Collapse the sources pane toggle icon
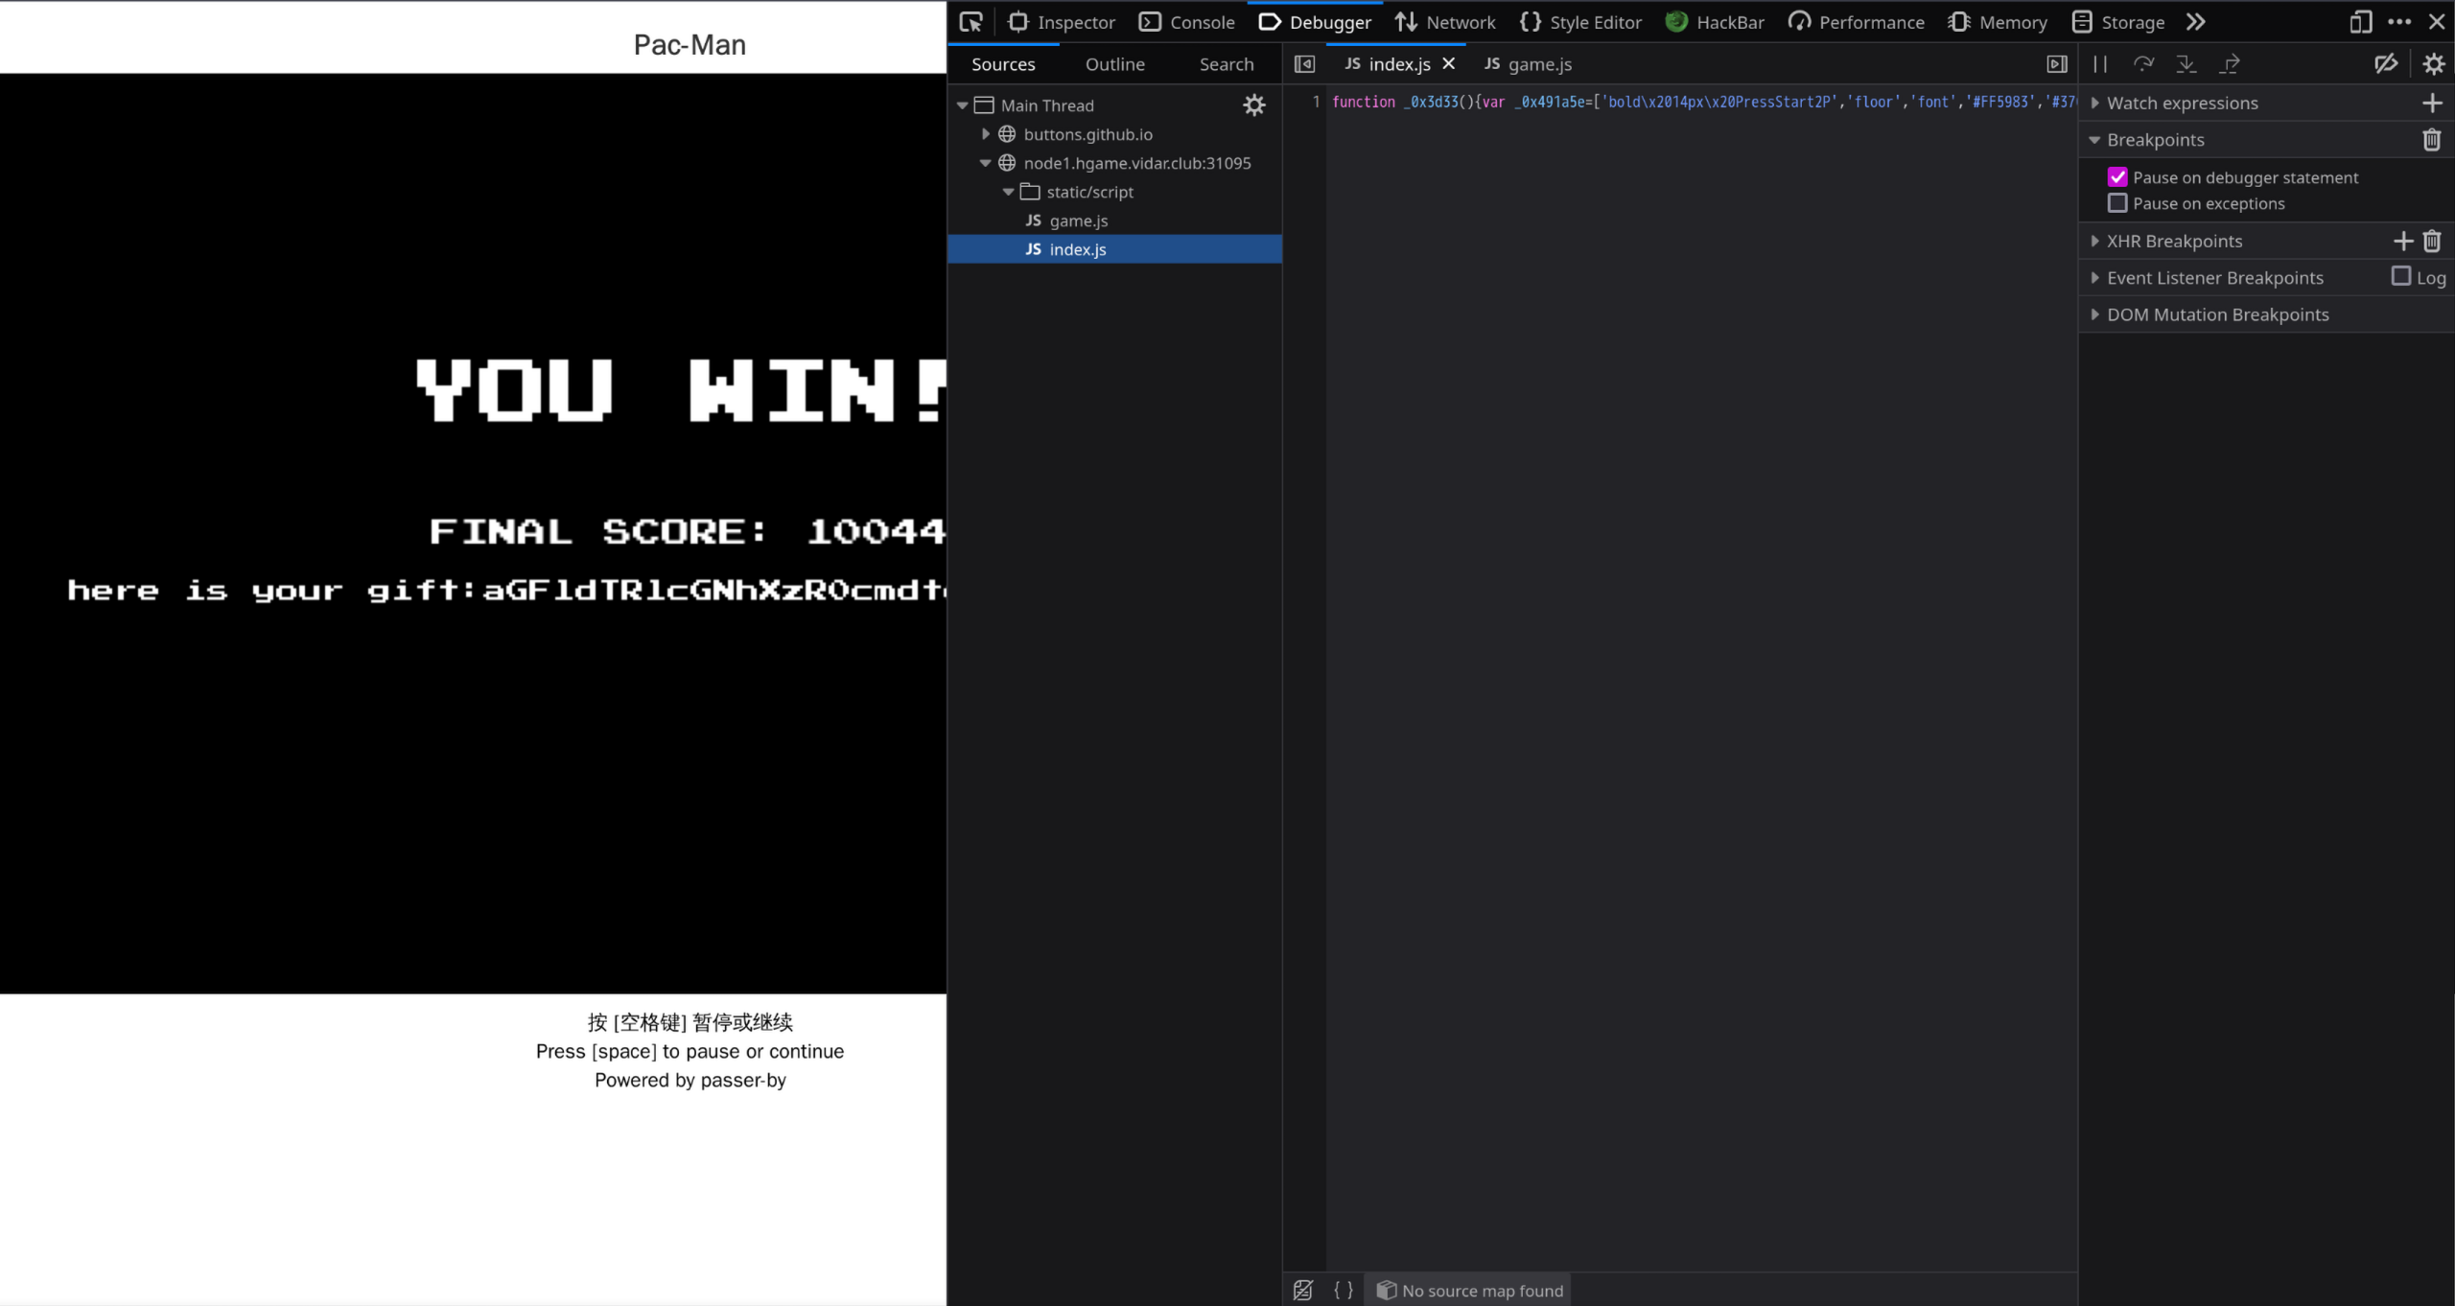The image size is (2455, 1306). point(1304,64)
